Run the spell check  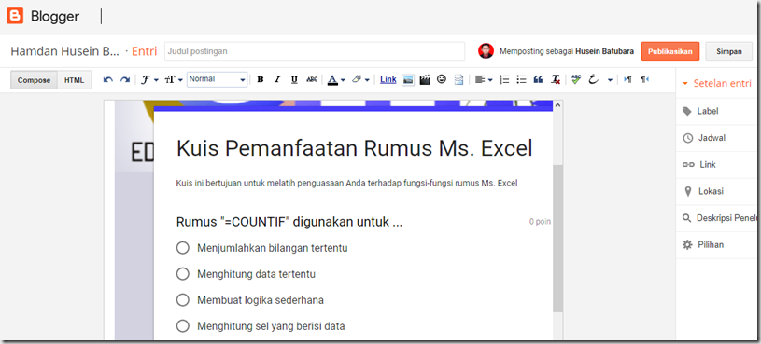[576, 80]
